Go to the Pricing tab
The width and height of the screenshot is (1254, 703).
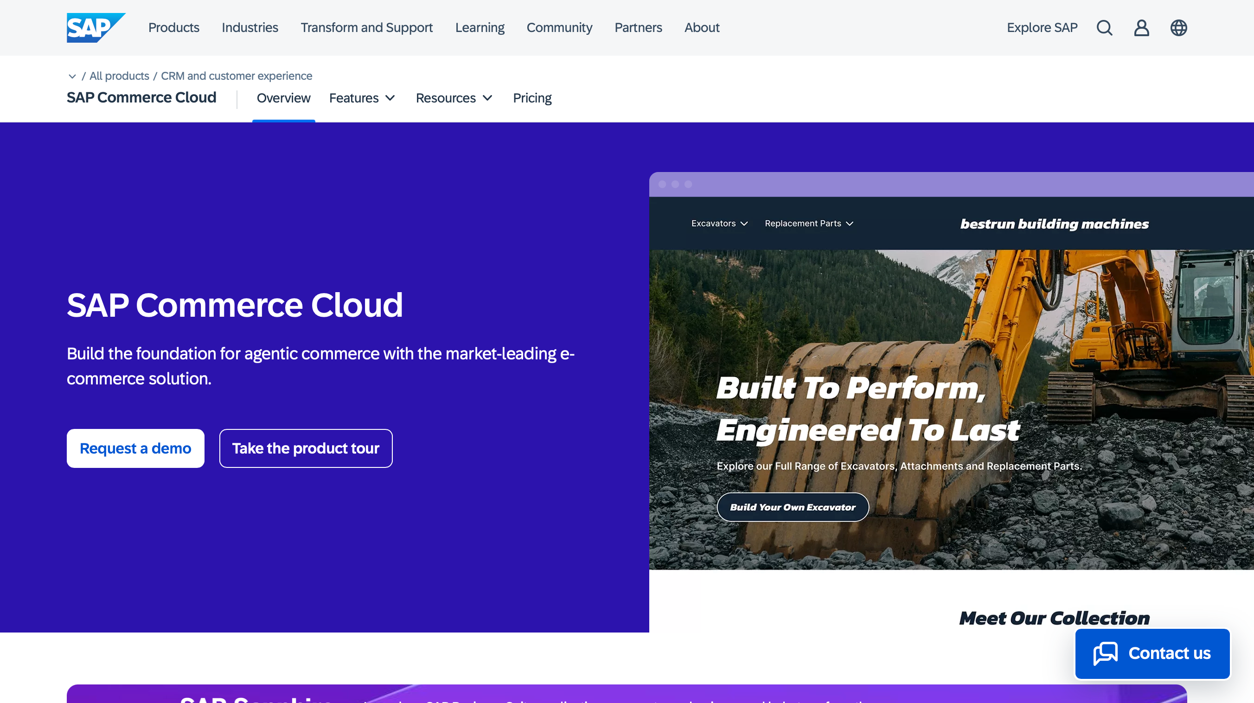click(532, 98)
